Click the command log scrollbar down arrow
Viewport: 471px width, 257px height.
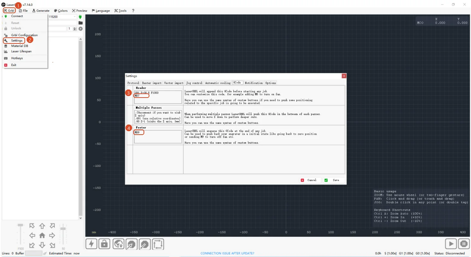(81, 218)
